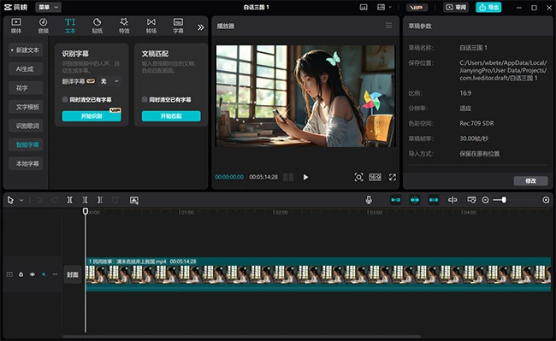The height and width of the screenshot is (341, 556).
Task: Click the current timecode 00:00:00:00
Action: [229, 177]
